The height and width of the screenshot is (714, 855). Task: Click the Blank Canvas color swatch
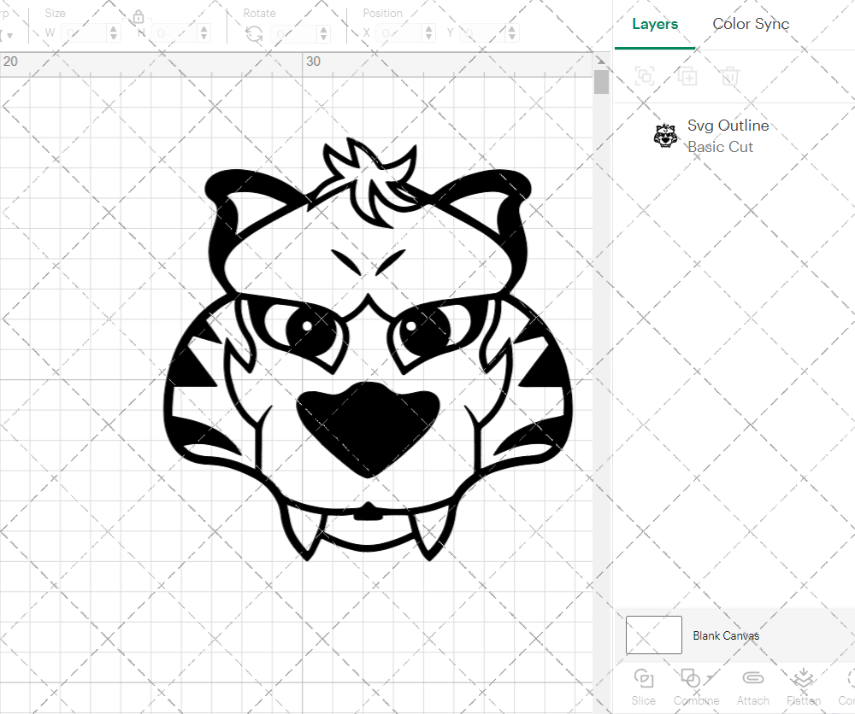pyautogui.click(x=653, y=635)
